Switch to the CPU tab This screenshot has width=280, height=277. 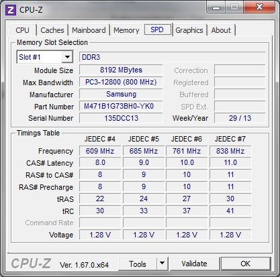pyautogui.click(x=22, y=30)
